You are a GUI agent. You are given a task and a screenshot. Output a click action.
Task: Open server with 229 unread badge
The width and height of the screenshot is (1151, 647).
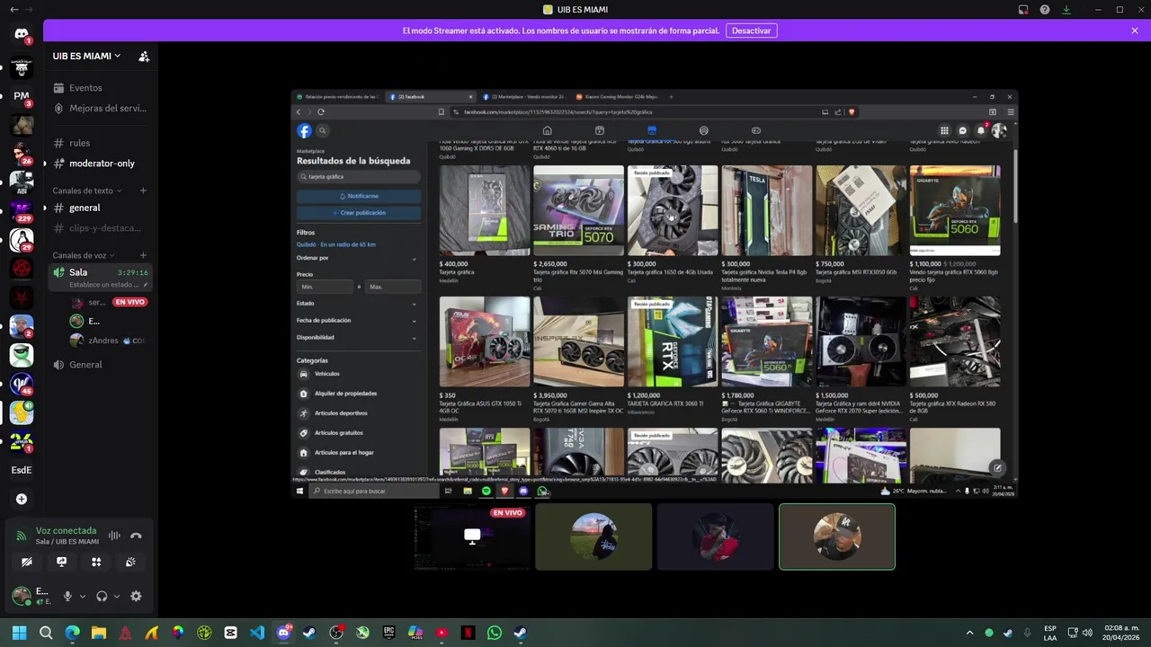tap(22, 211)
